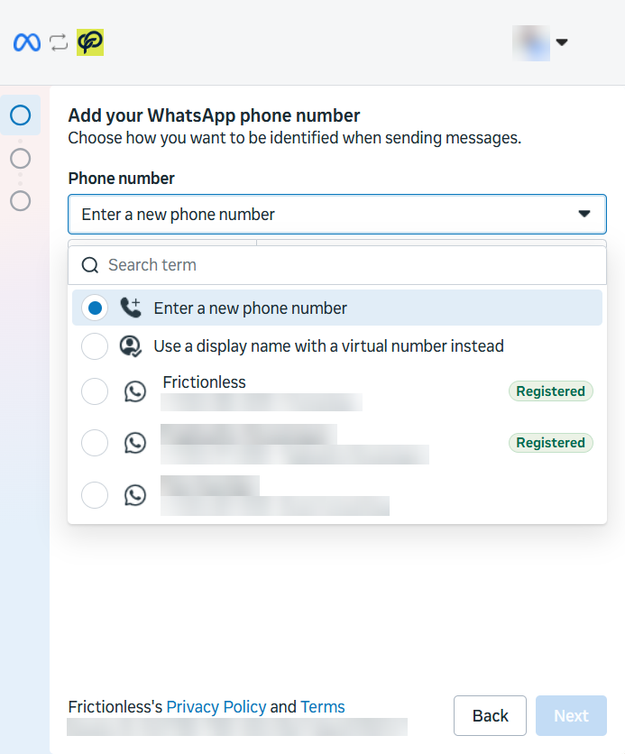Click the magnifier search icon
The image size is (625, 754).
pyautogui.click(x=90, y=265)
